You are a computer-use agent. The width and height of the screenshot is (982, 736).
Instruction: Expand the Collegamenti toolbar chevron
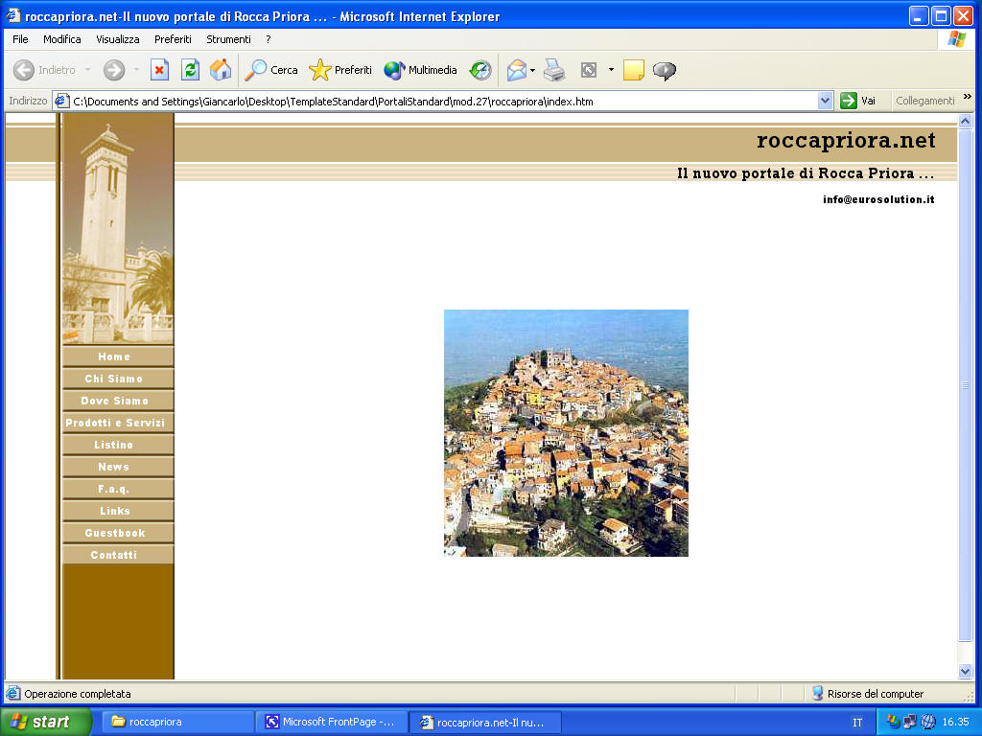[x=967, y=97]
